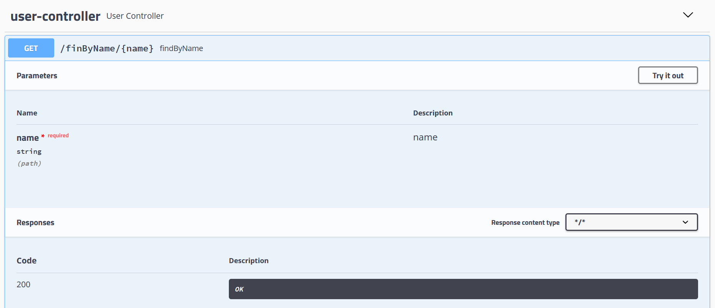Click the parameters Description column header
Screen dimensions: 715x308
433,113
